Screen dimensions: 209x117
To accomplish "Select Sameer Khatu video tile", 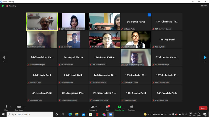I will [x=42, y=22].
